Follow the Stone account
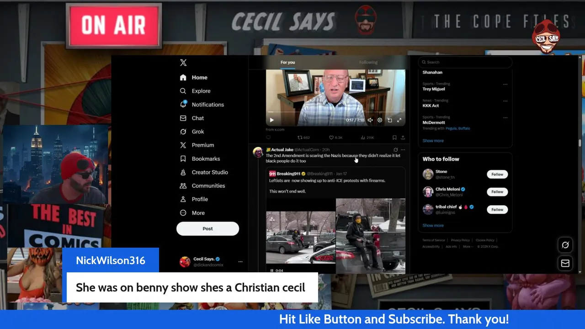Image resolution: width=585 pixels, height=329 pixels. coord(497,175)
